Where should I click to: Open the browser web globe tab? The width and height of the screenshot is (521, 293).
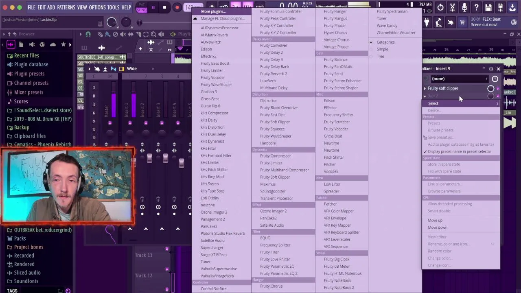(x=42, y=44)
